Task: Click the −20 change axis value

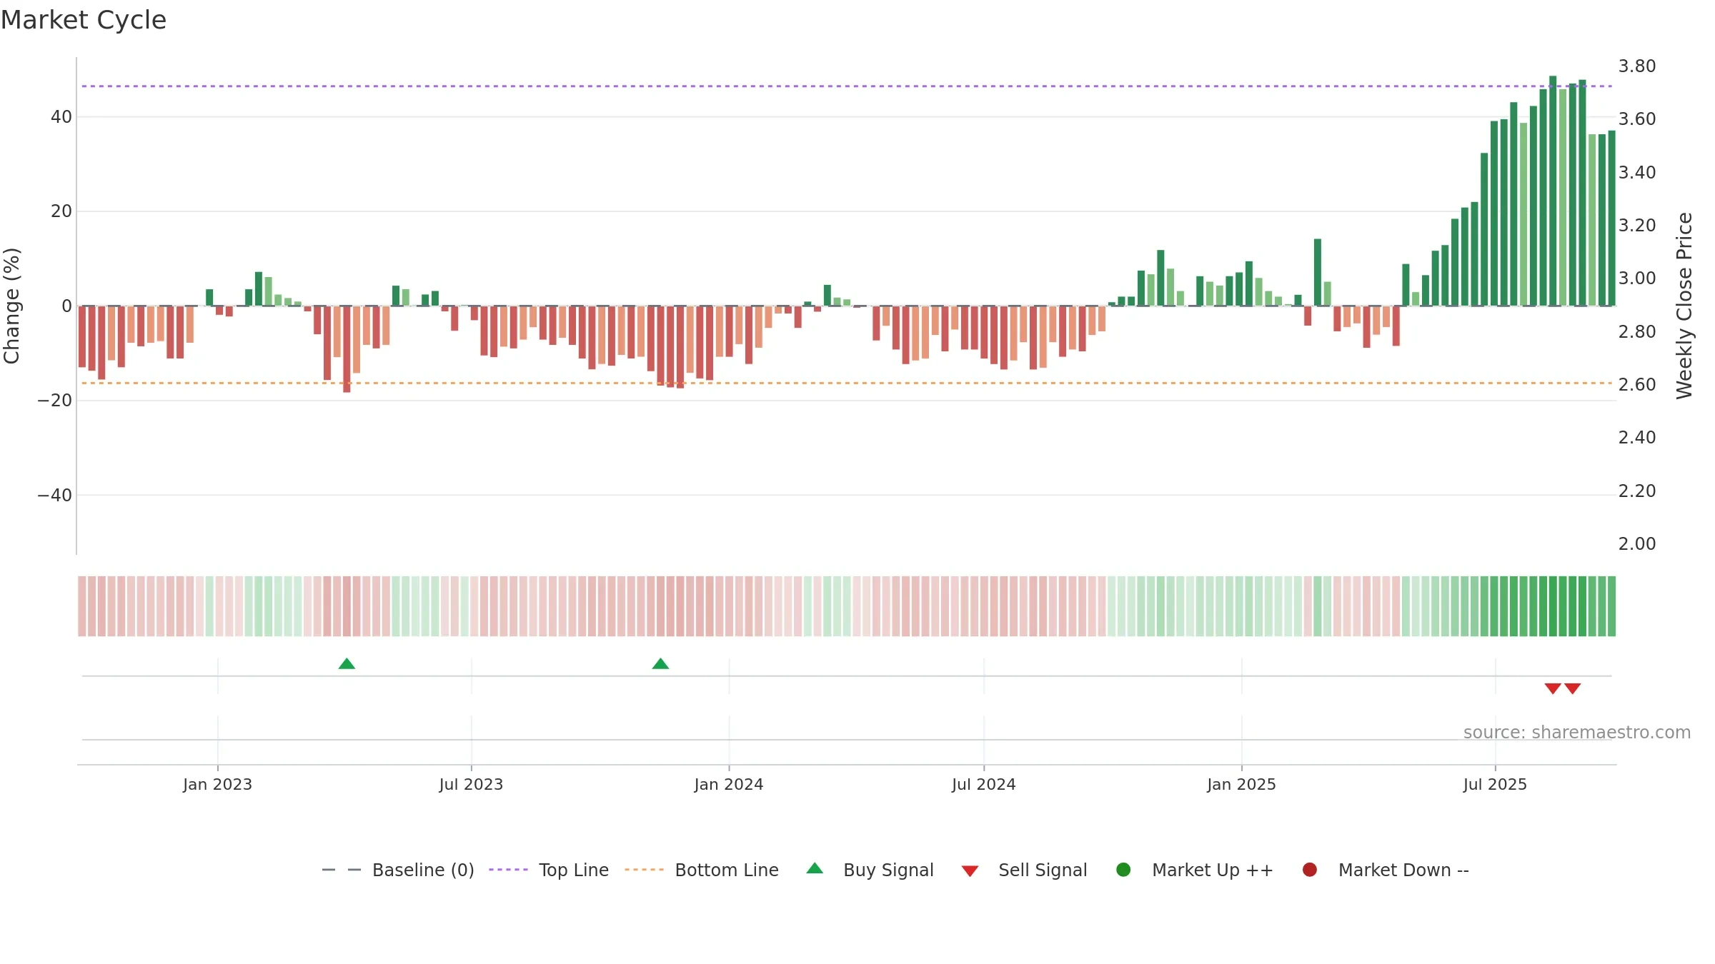Action: coord(55,401)
